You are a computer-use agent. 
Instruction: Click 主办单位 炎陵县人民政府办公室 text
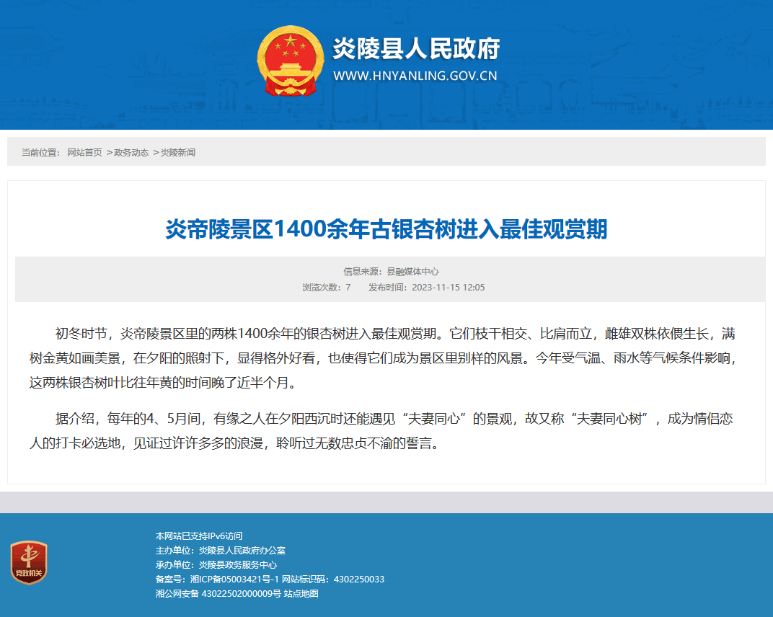click(x=221, y=551)
